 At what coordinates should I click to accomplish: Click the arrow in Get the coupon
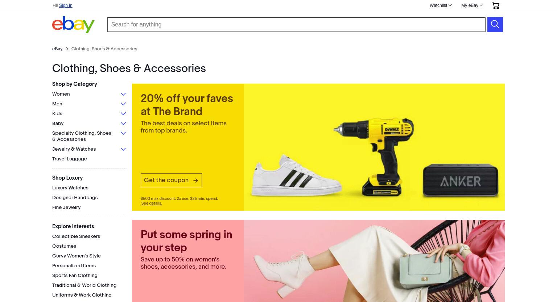tap(195, 180)
